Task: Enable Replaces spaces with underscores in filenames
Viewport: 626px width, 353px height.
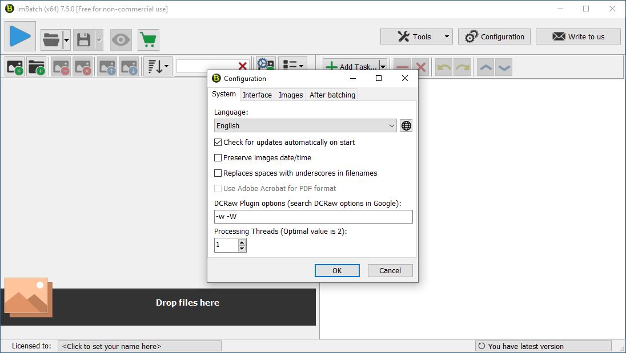Action: pos(218,173)
